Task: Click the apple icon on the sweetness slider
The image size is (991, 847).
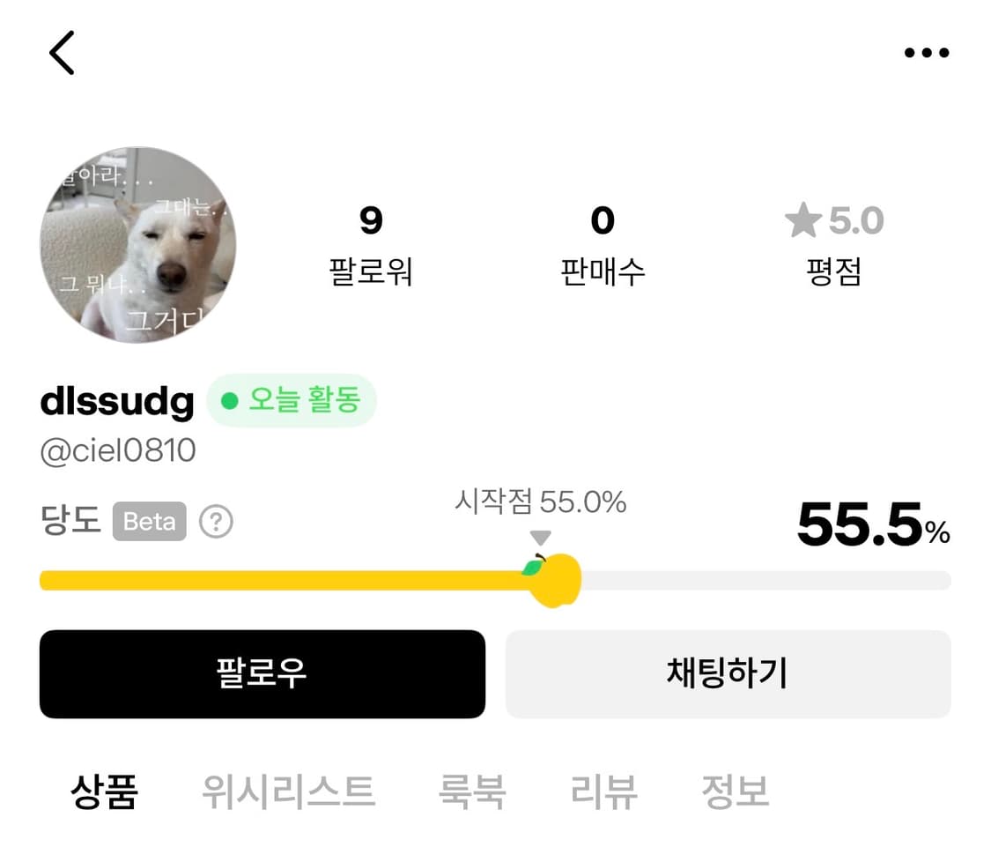Action: coord(555,579)
